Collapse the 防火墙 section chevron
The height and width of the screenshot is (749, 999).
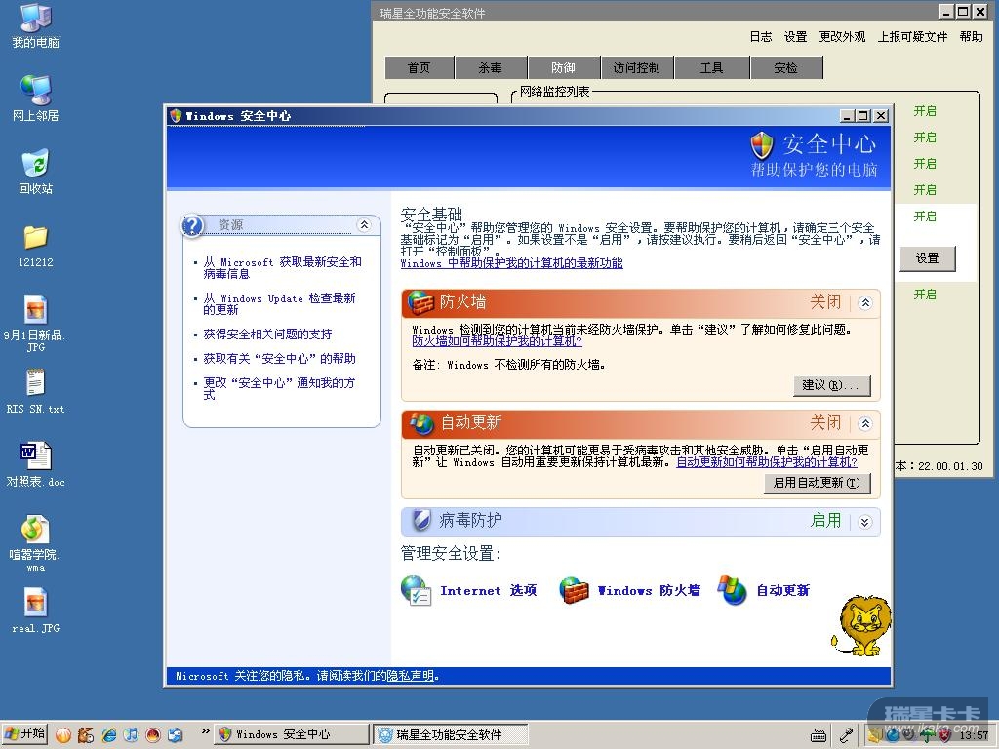[865, 303]
